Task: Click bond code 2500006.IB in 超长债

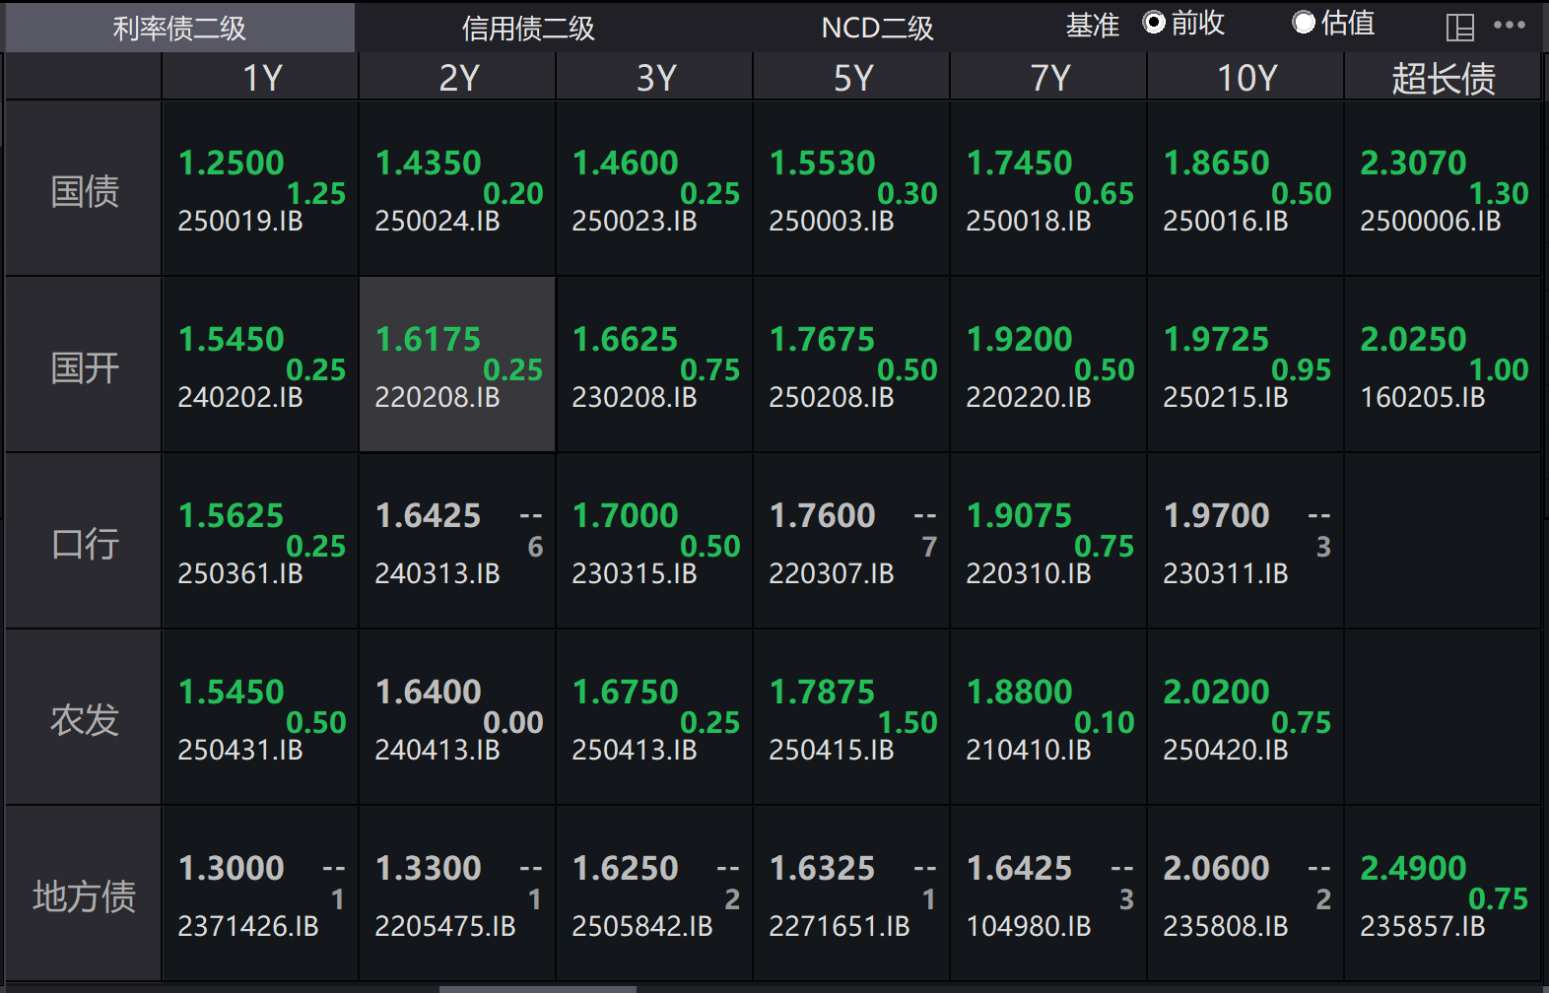Action: 1430,222
